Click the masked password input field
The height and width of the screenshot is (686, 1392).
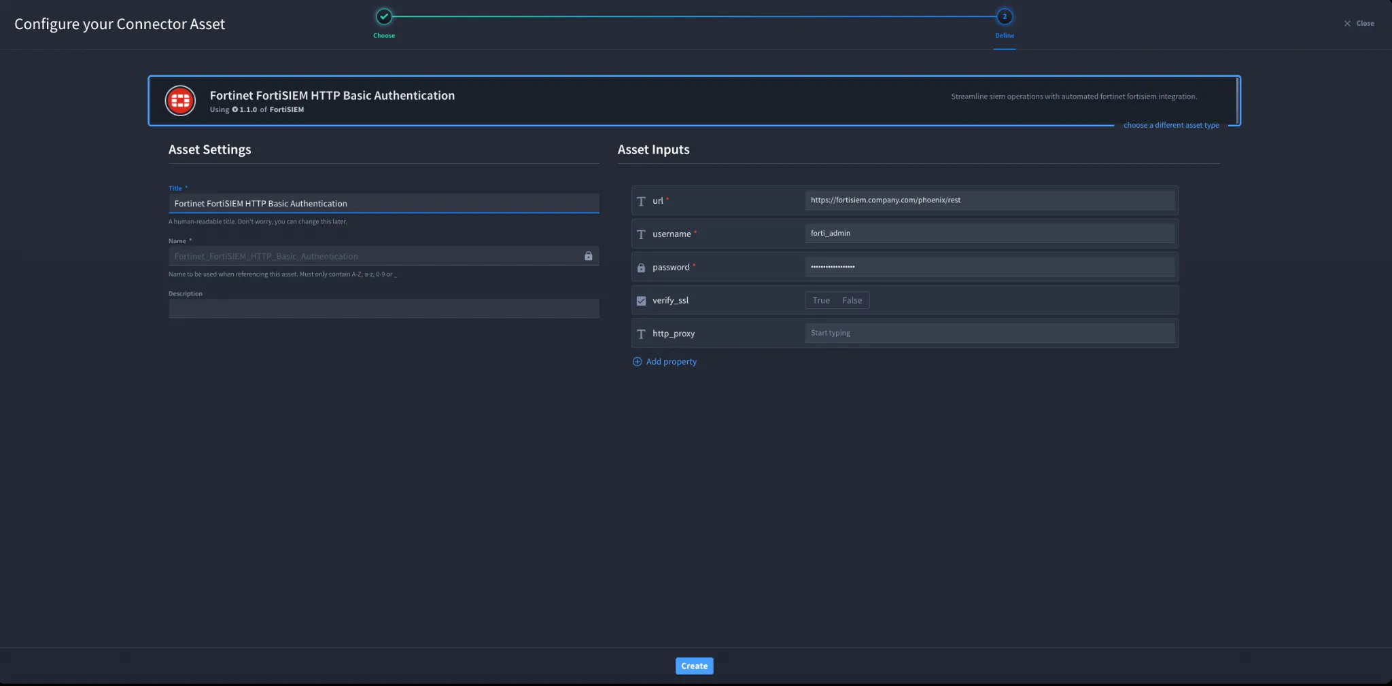click(990, 267)
